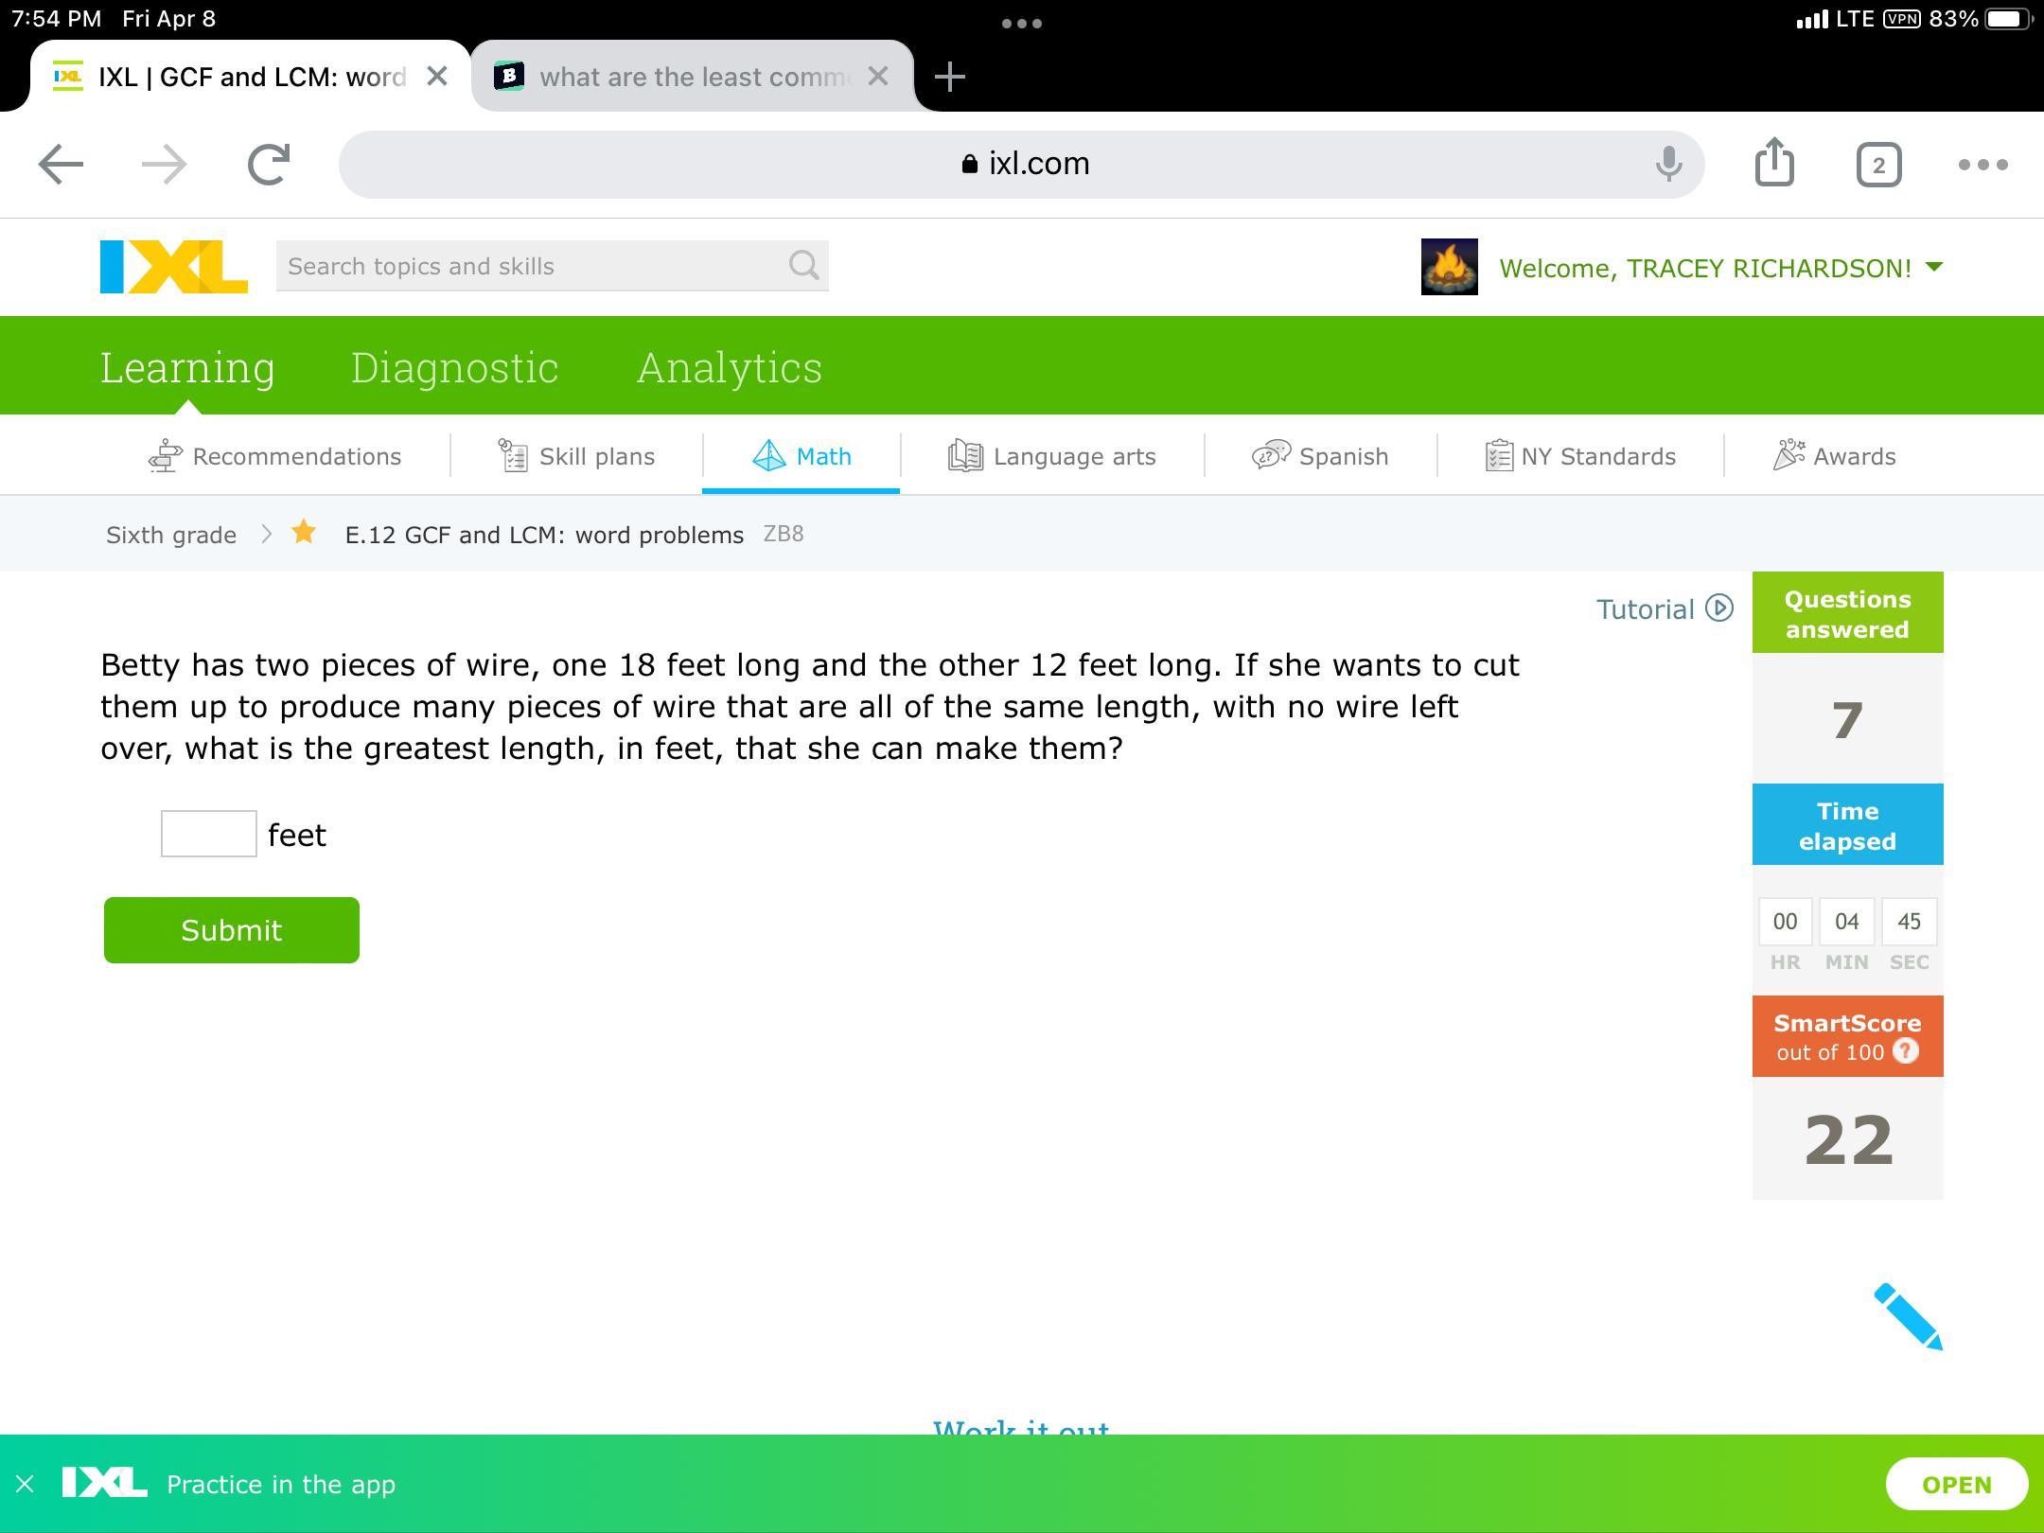The height and width of the screenshot is (1533, 2044).
Task: Click the blue pencil scratchpad icon
Action: [1907, 1316]
